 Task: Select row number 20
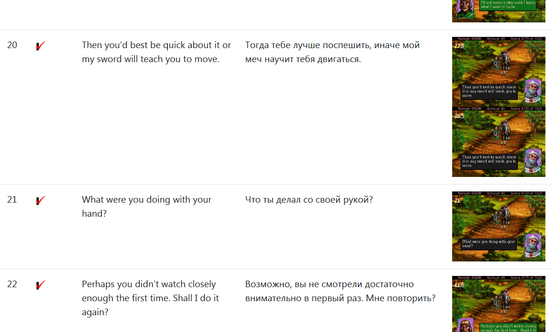click(x=12, y=45)
